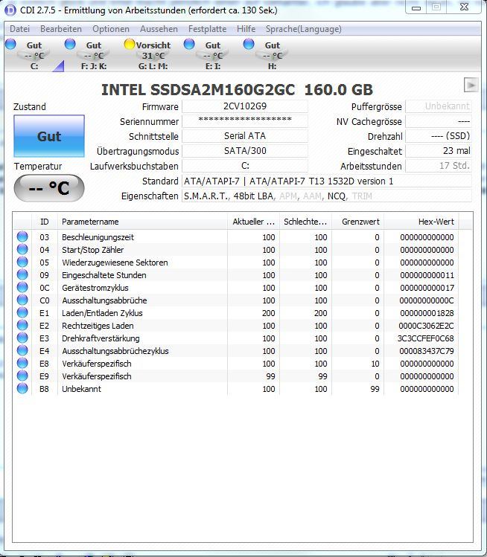Viewport: 487px width, 557px height.
Task: Click status orb of Laden/Entladen Zyklus row
Action: coord(22,312)
